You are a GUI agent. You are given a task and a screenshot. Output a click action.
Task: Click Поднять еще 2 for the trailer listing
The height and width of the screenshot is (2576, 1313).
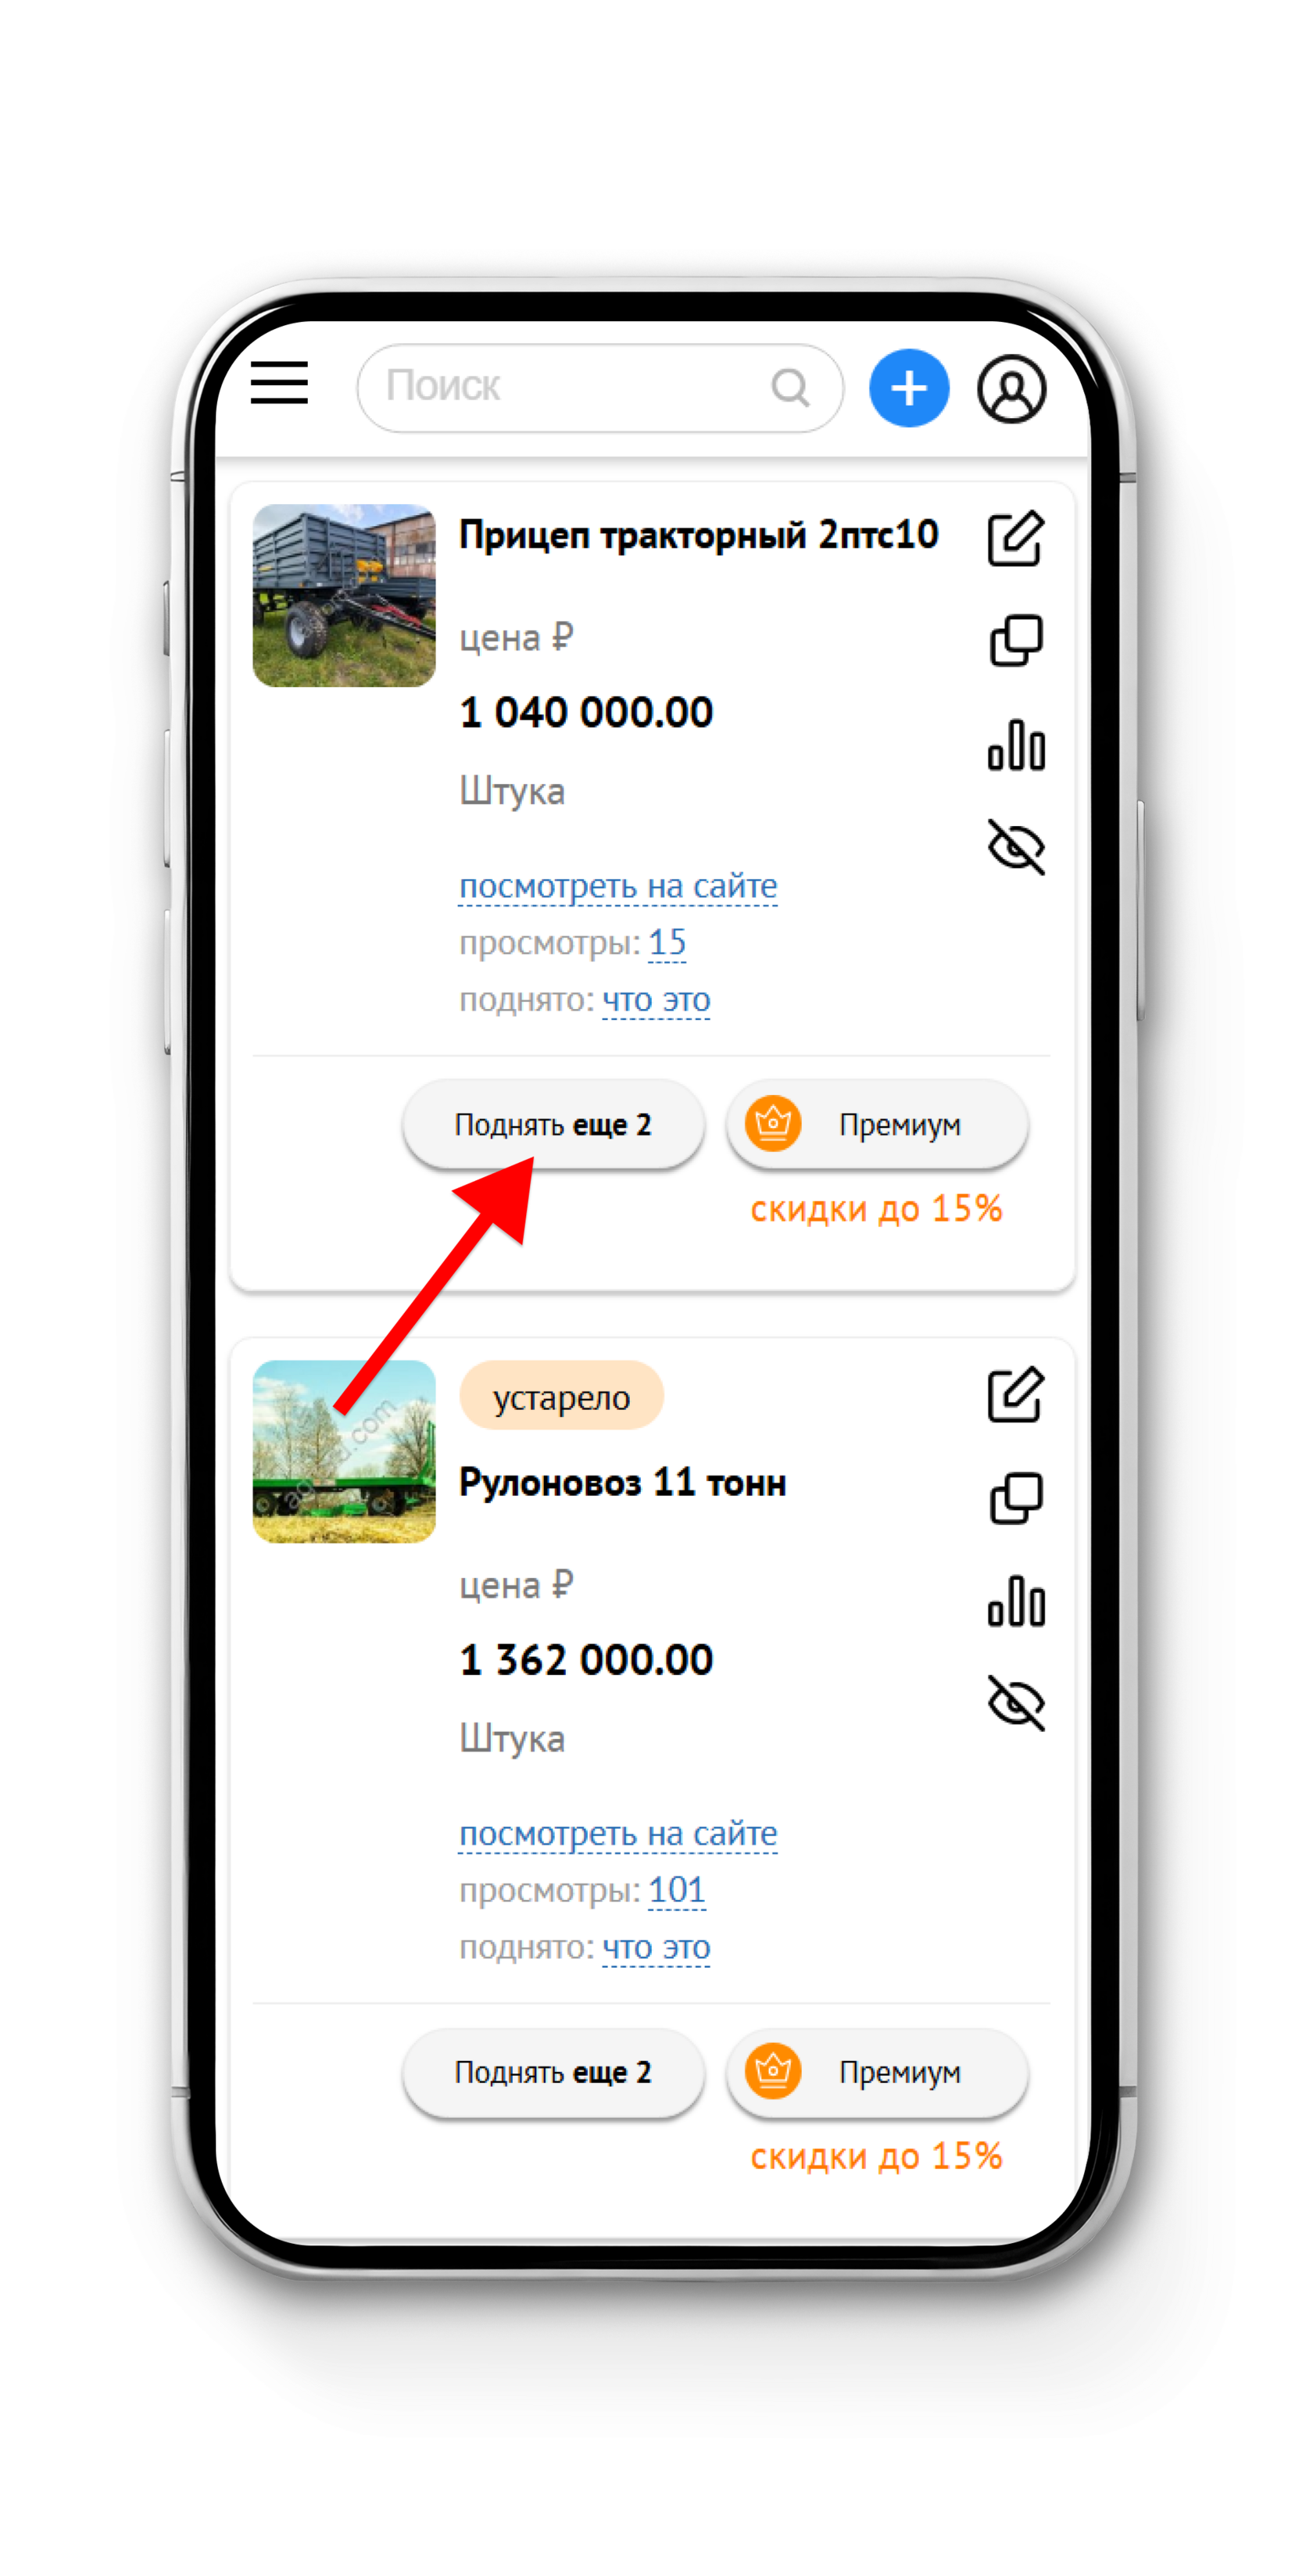click(x=553, y=1124)
